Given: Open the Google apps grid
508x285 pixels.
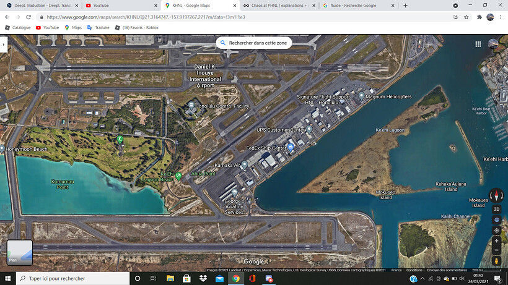Looking at the screenshot, I should point(478,45).
